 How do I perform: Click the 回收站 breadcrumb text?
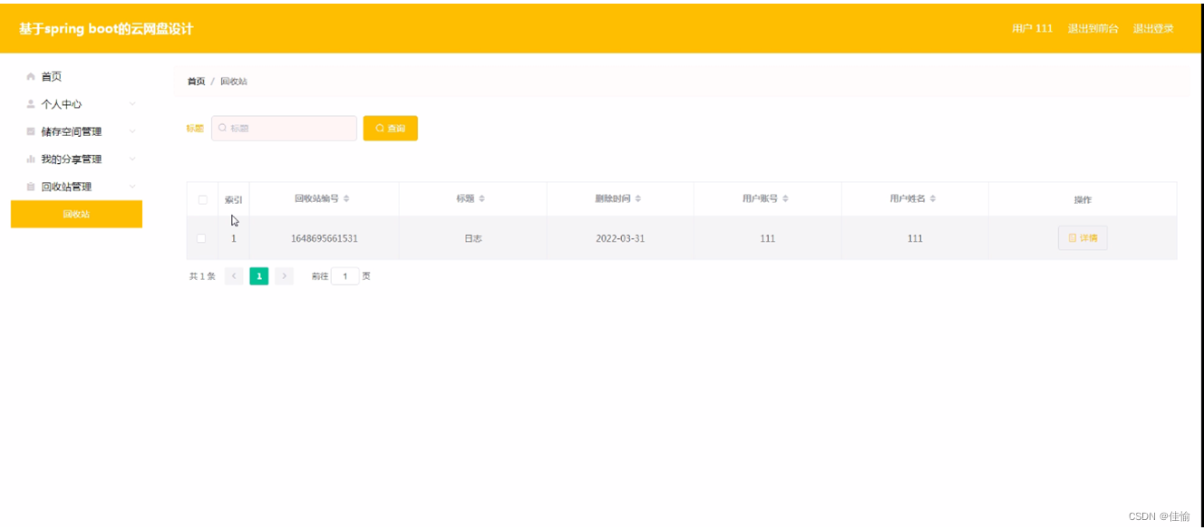pyautogui.click(x=234, y=82)
